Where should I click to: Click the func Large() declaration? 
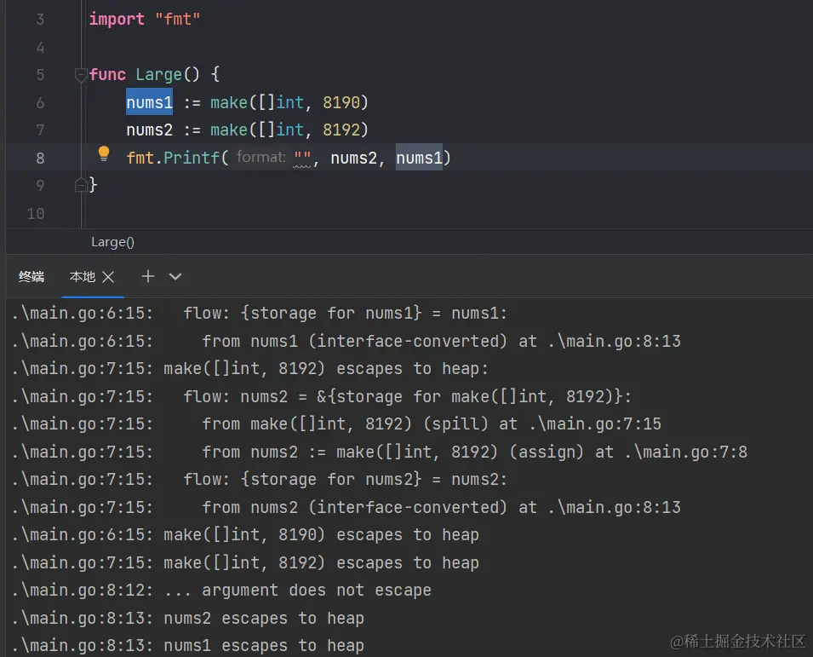[x=154, y=75]
